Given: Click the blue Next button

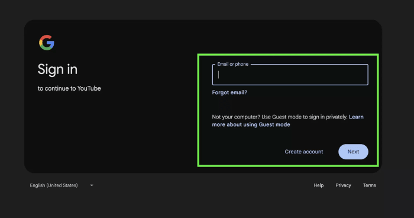Looking at the screenshot, I should pos(353,152).
